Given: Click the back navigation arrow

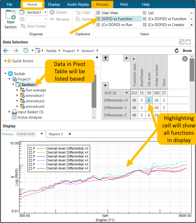Looking at the screenshot, I should (6, 51).
